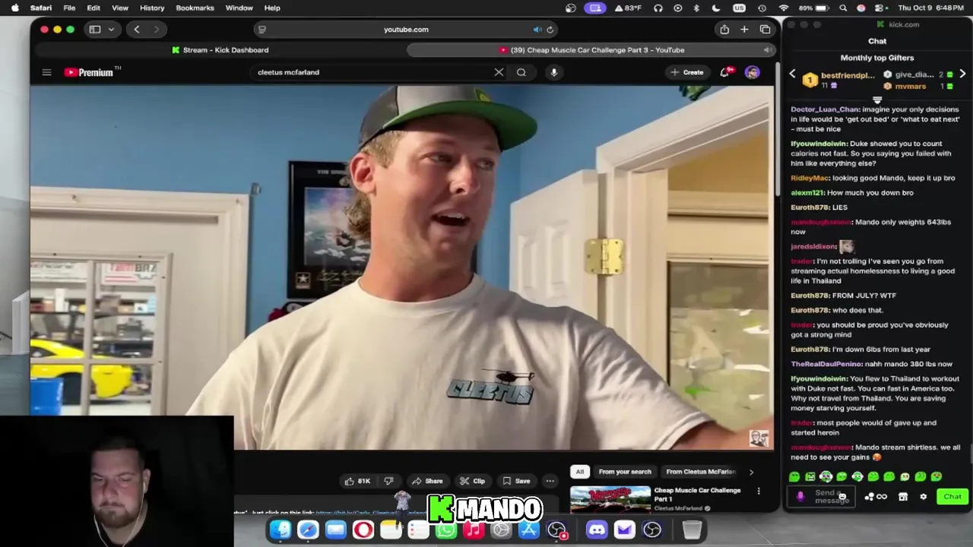Open more actions ellipsis under video
The image size is (973, 547).
pyautogui.click(x=550, y=481)
